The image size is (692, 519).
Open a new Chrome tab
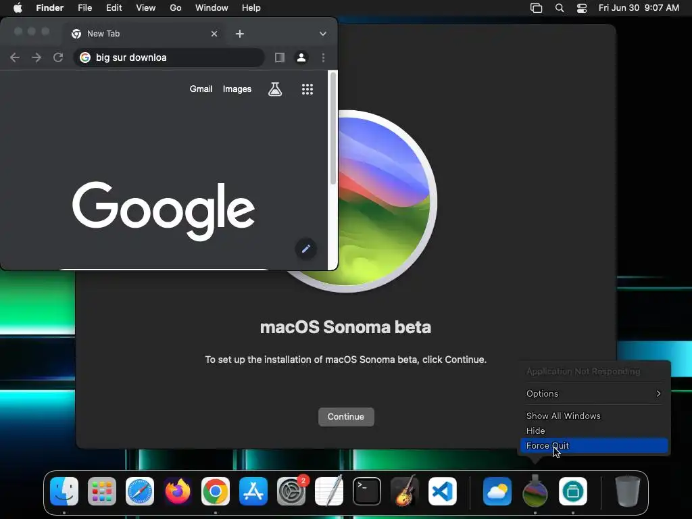point(240,34)
